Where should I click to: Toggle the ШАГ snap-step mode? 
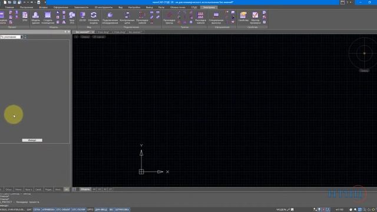tap(29, 210)
